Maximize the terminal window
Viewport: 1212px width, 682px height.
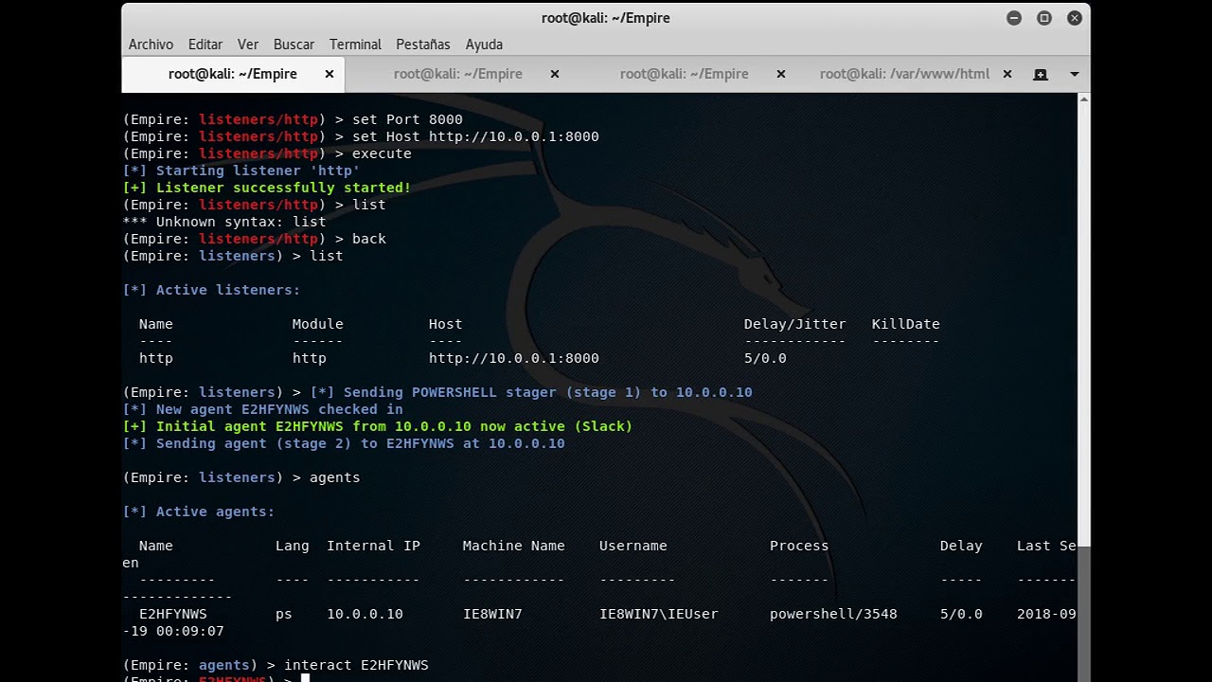tap(1044, 18)
